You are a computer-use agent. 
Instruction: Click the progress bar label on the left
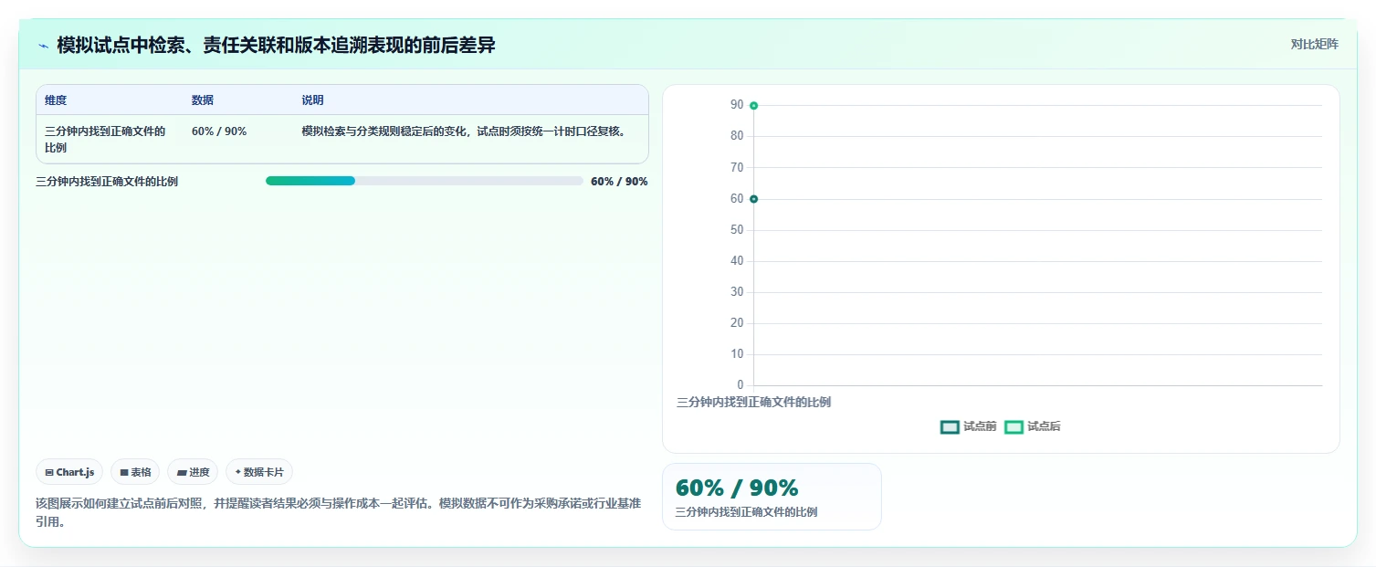click(107, 182)
